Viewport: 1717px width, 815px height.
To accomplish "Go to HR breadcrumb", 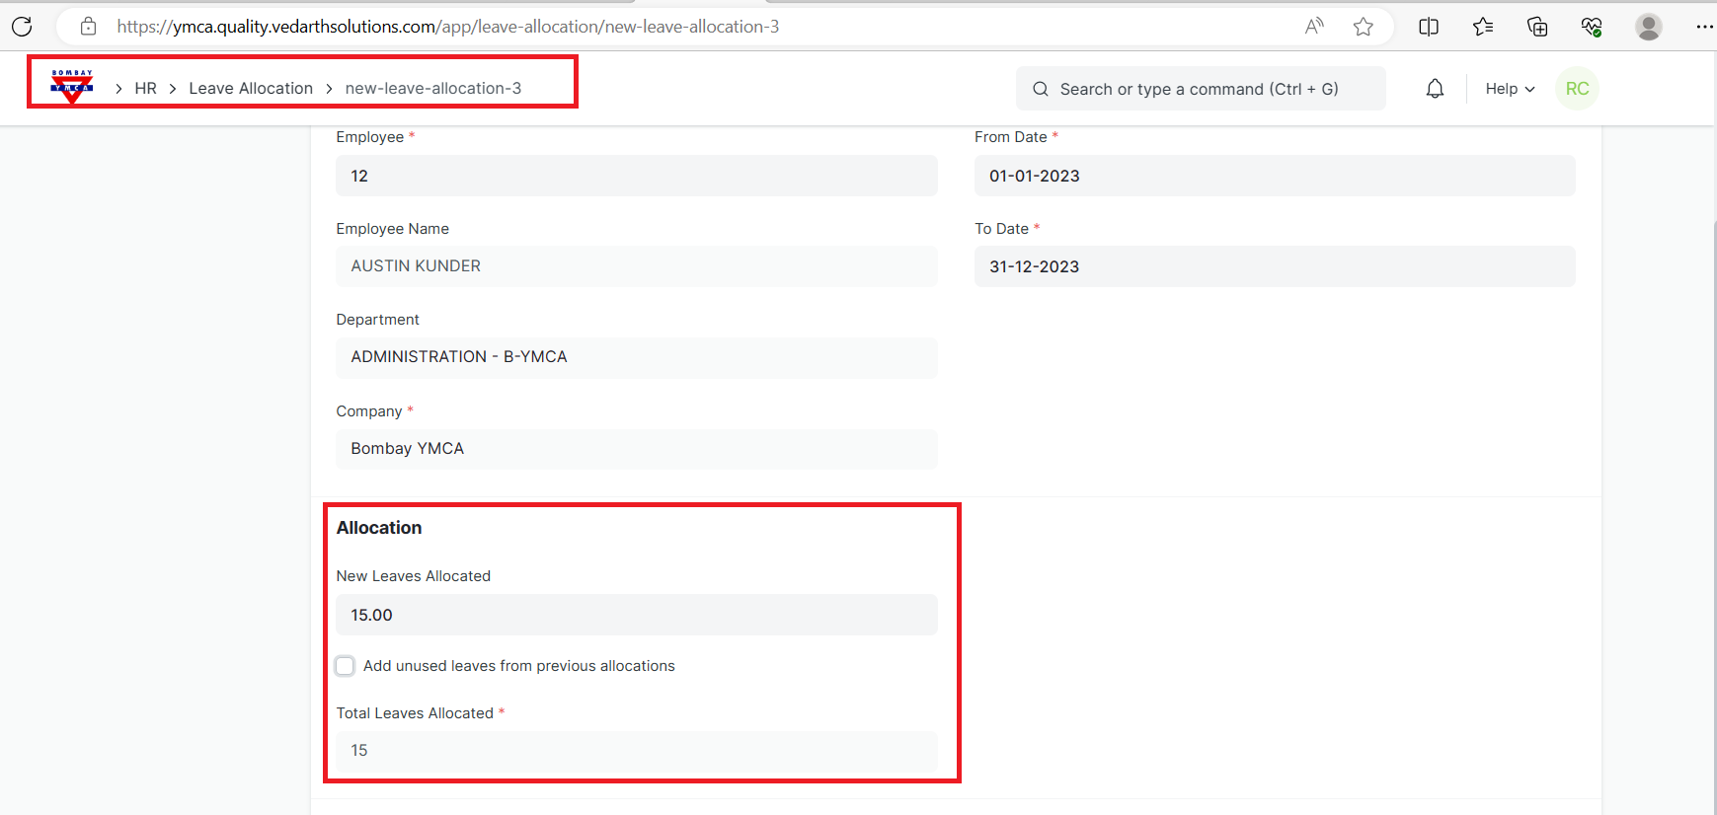I will (145, 88).
